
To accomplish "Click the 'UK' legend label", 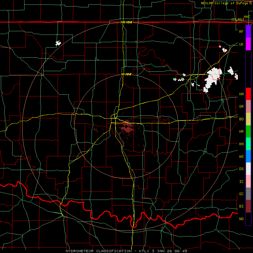I will tap(241, 44).
